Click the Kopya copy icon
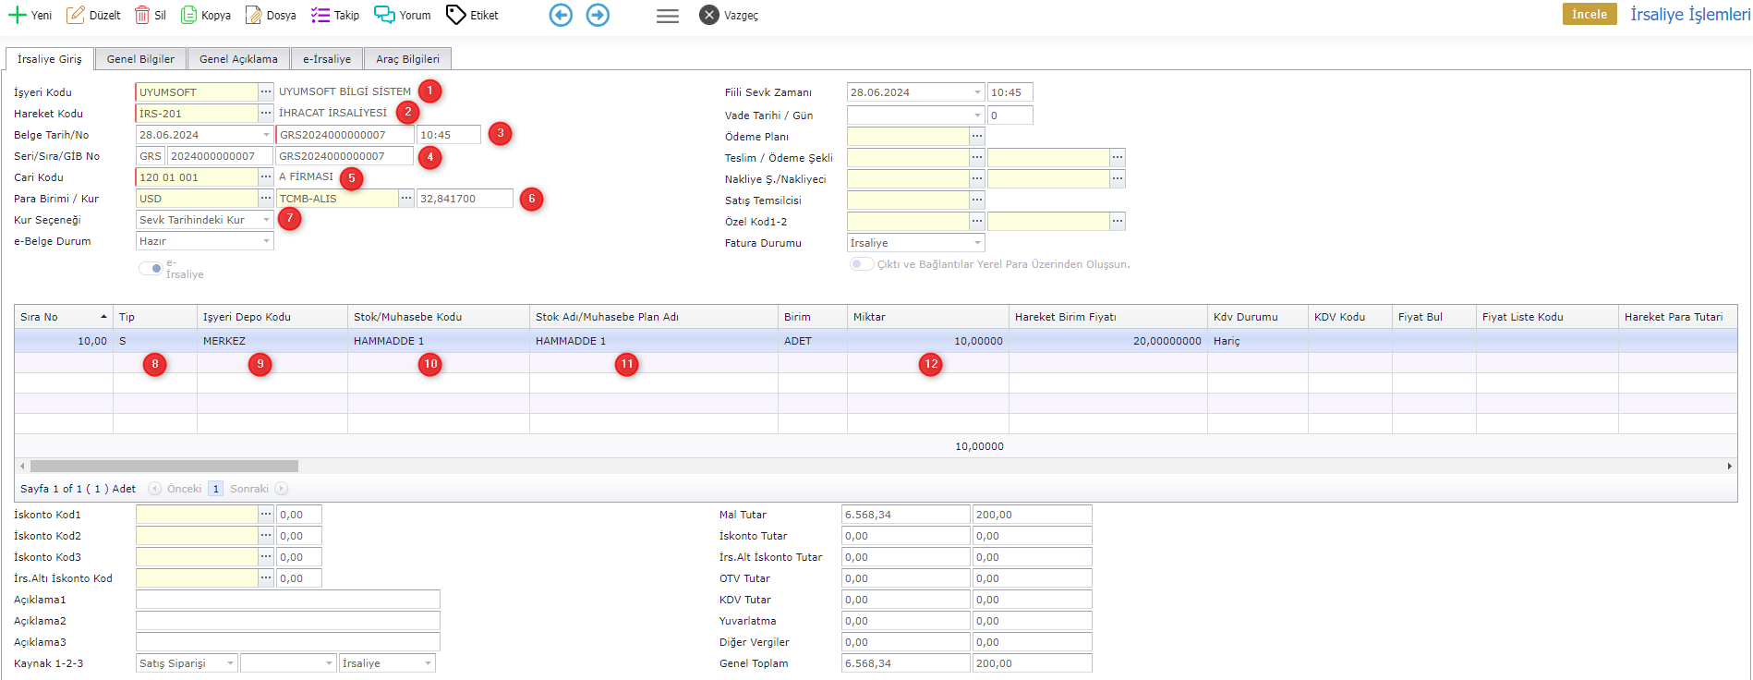 (188, 15)
